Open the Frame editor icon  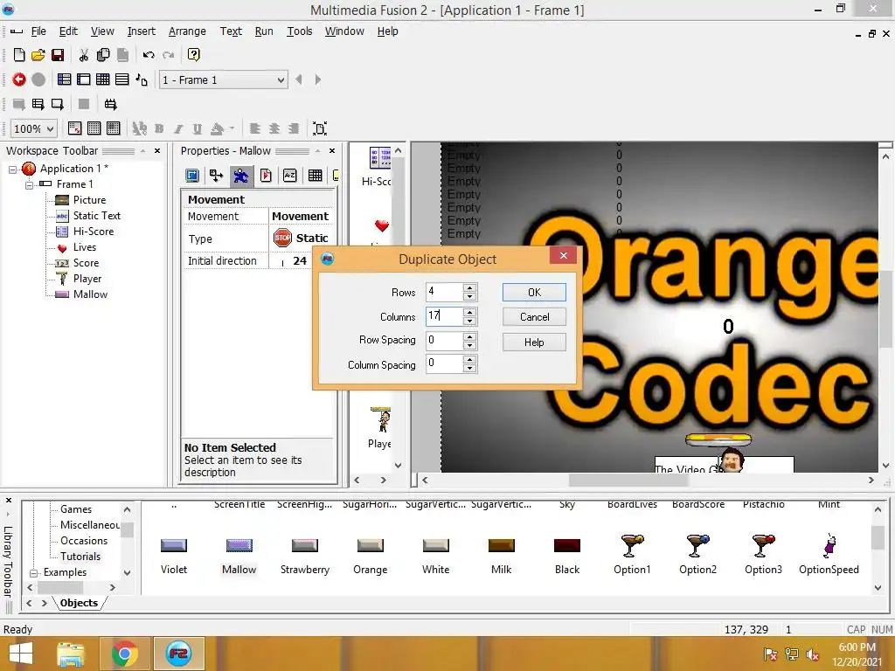(x=83, y=80)
